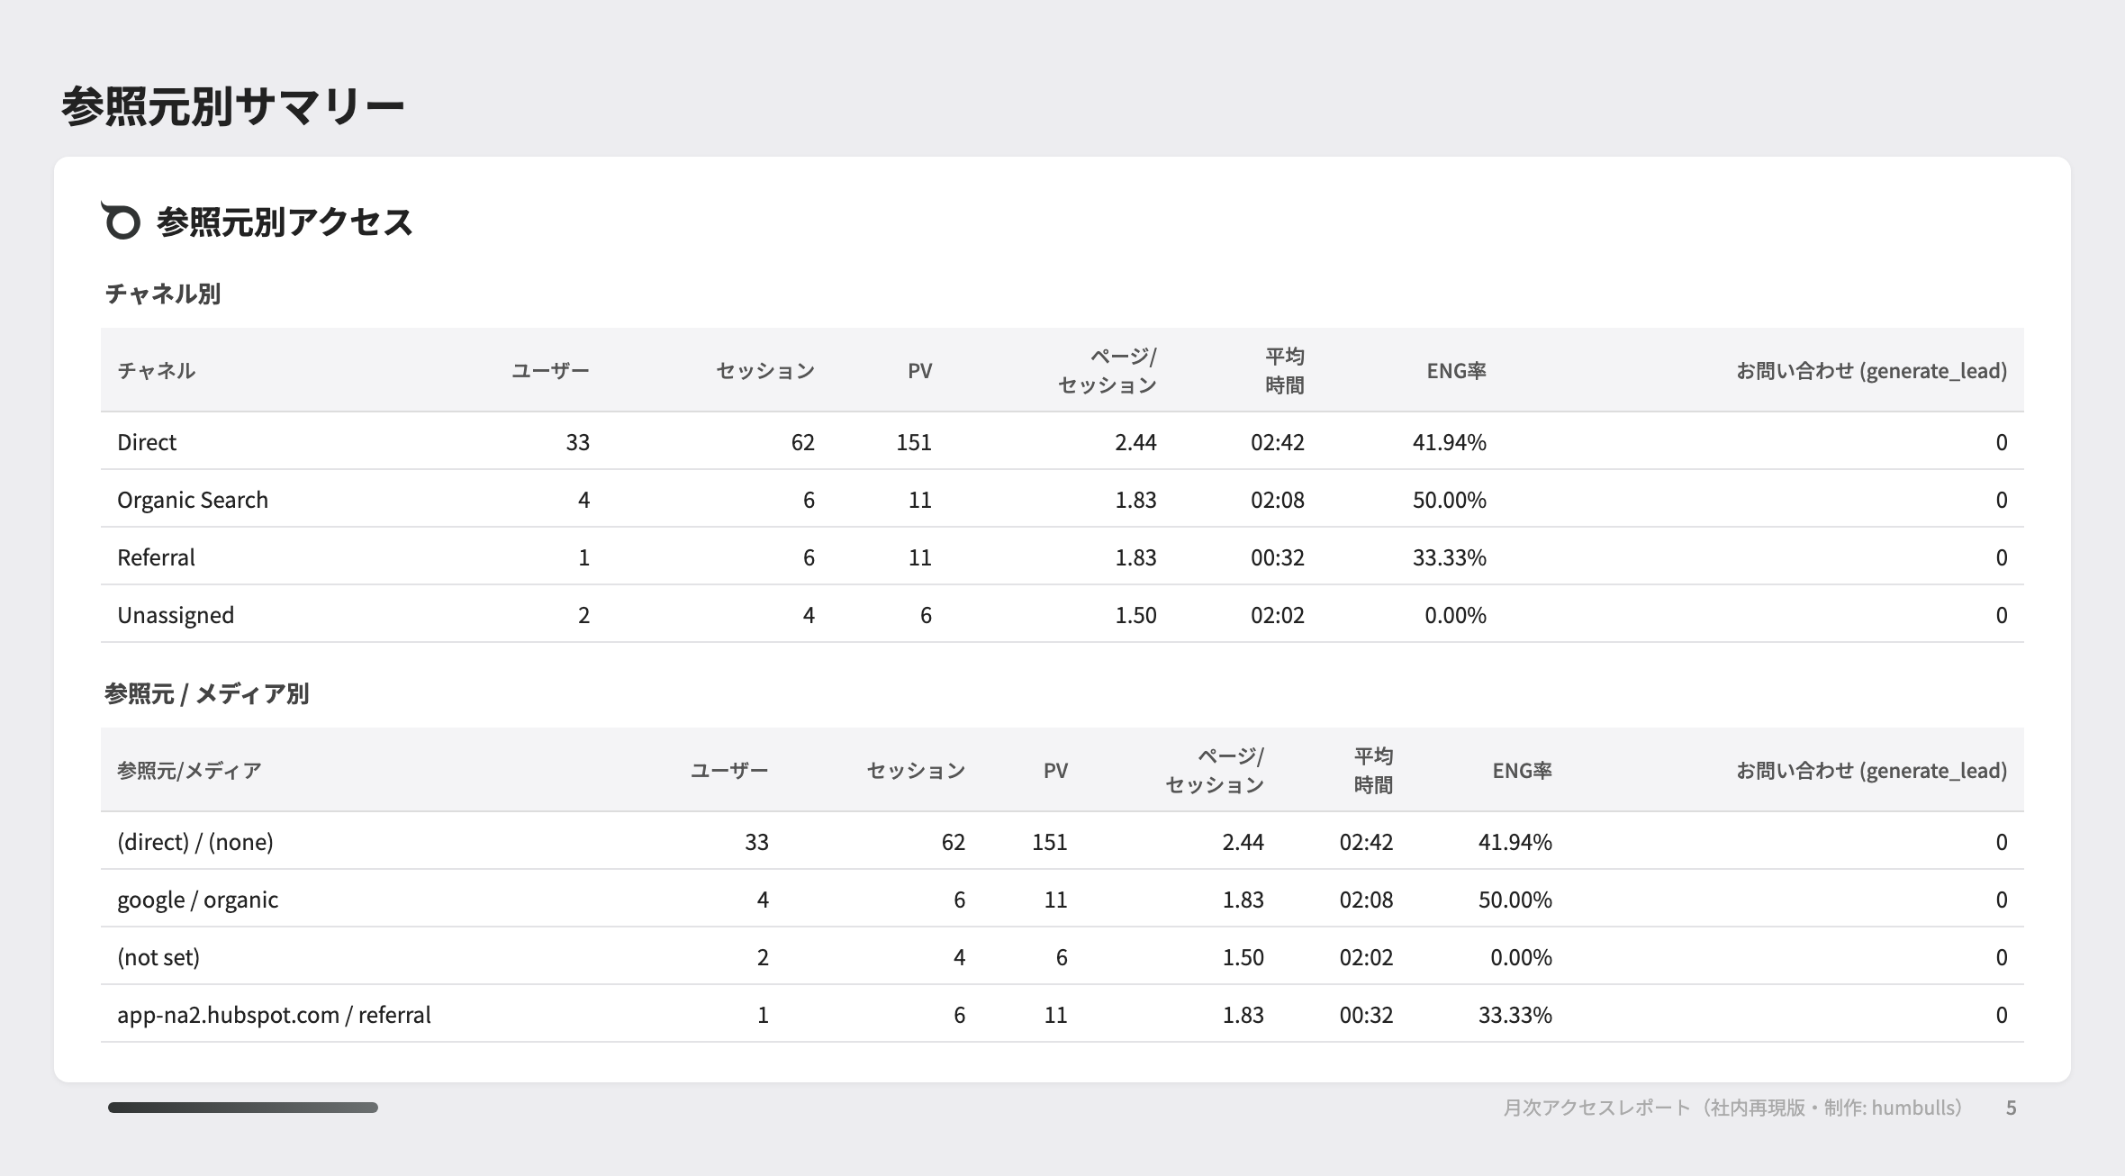The image size is (2125, 1176).
Task: Select the (direct) / (none) row label
Action: click(195, 842)
